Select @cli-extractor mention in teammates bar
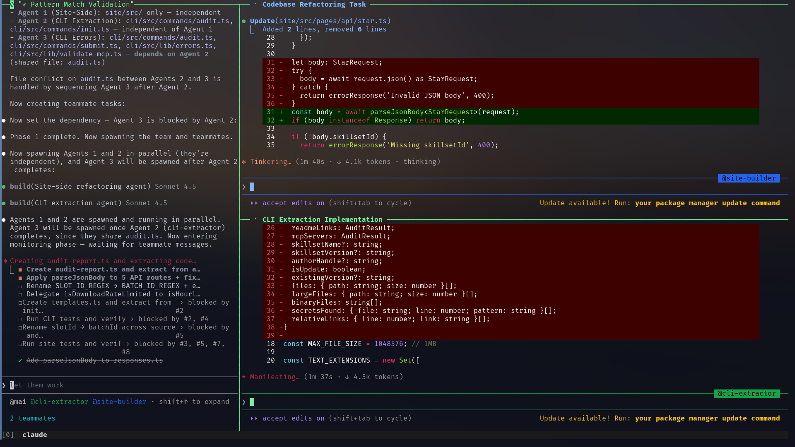The width and height of the screenshot is (795, 447). (60, 402)
